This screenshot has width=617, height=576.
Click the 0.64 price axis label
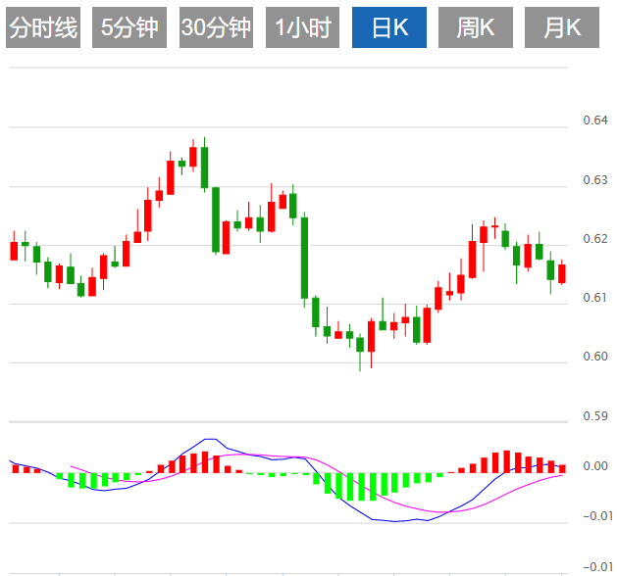595,120
